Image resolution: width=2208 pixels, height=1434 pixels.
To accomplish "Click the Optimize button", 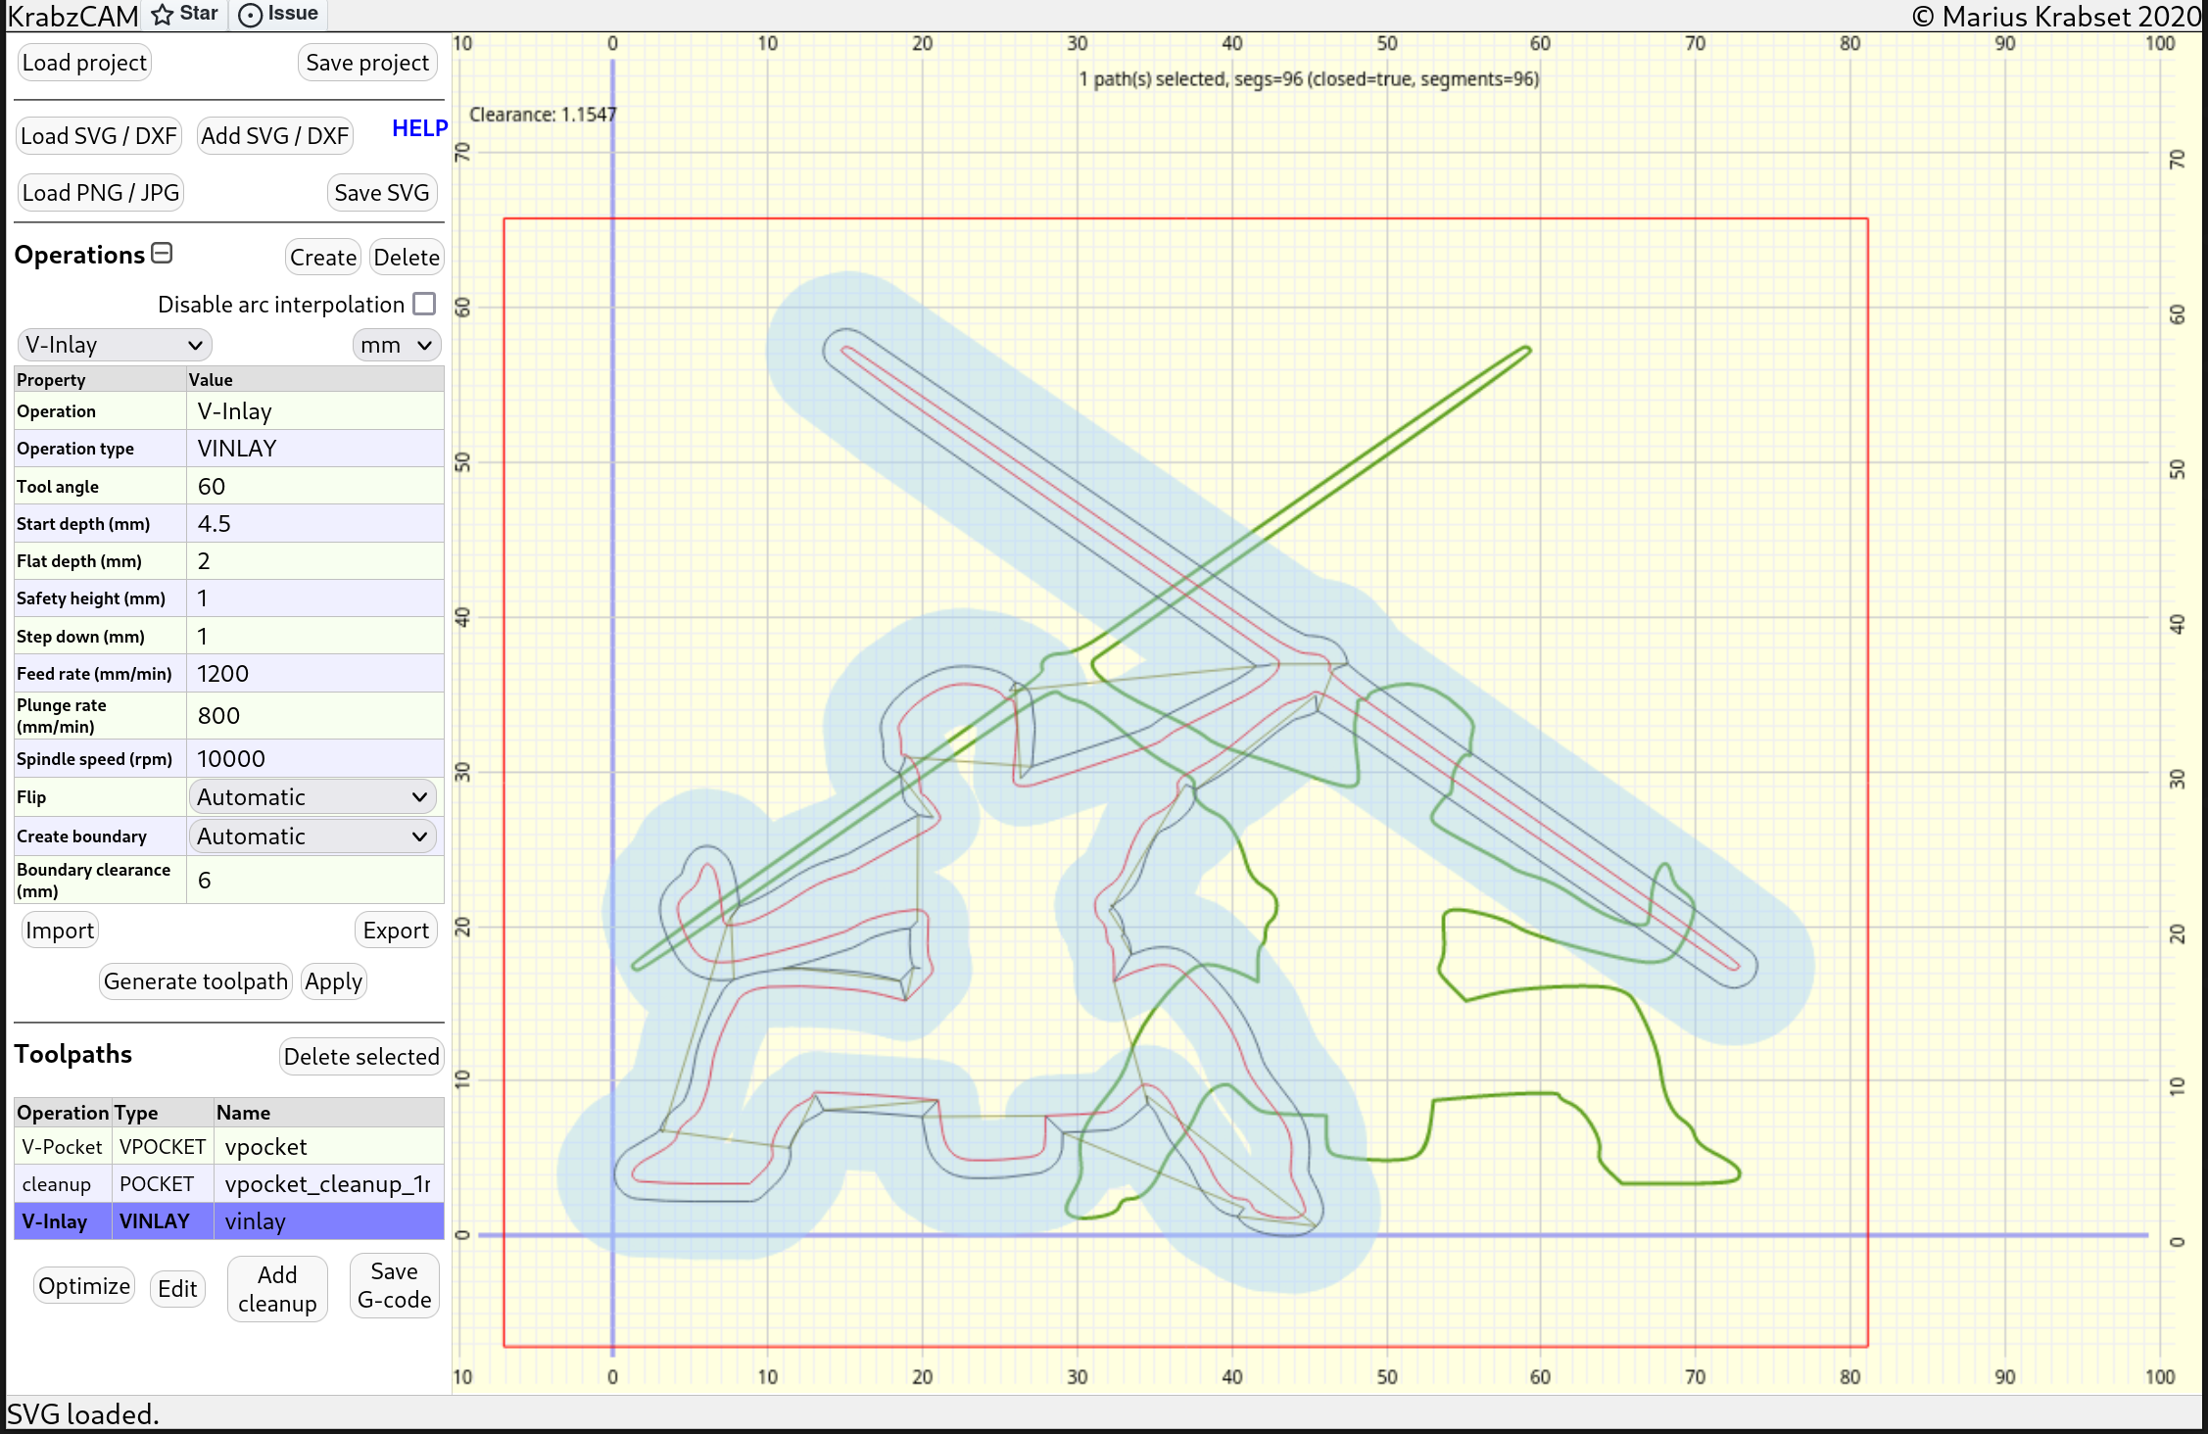I will [x=84, y=1286].
